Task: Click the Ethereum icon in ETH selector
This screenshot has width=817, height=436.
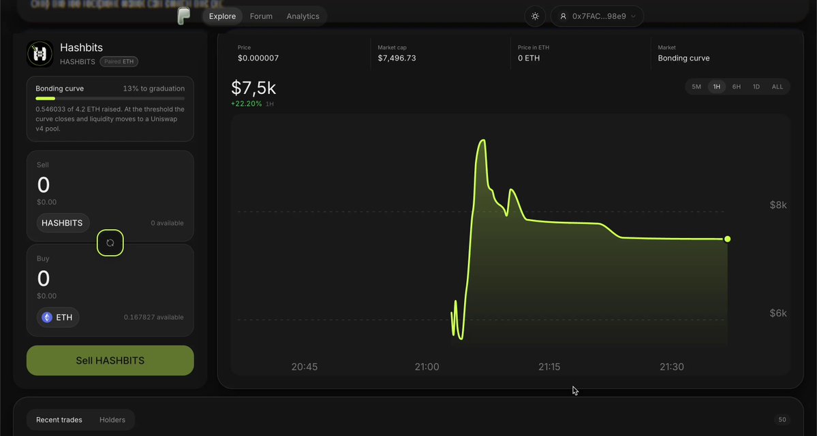Action: [47, 318]
